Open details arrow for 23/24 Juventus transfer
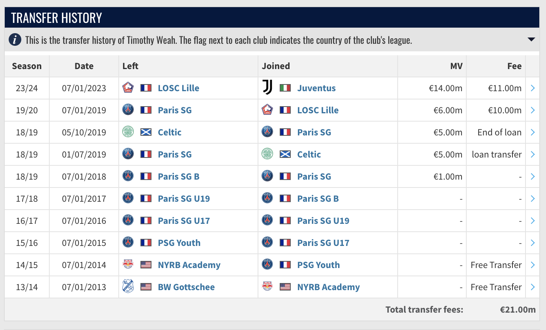546x330 pixels. point(533,88)
